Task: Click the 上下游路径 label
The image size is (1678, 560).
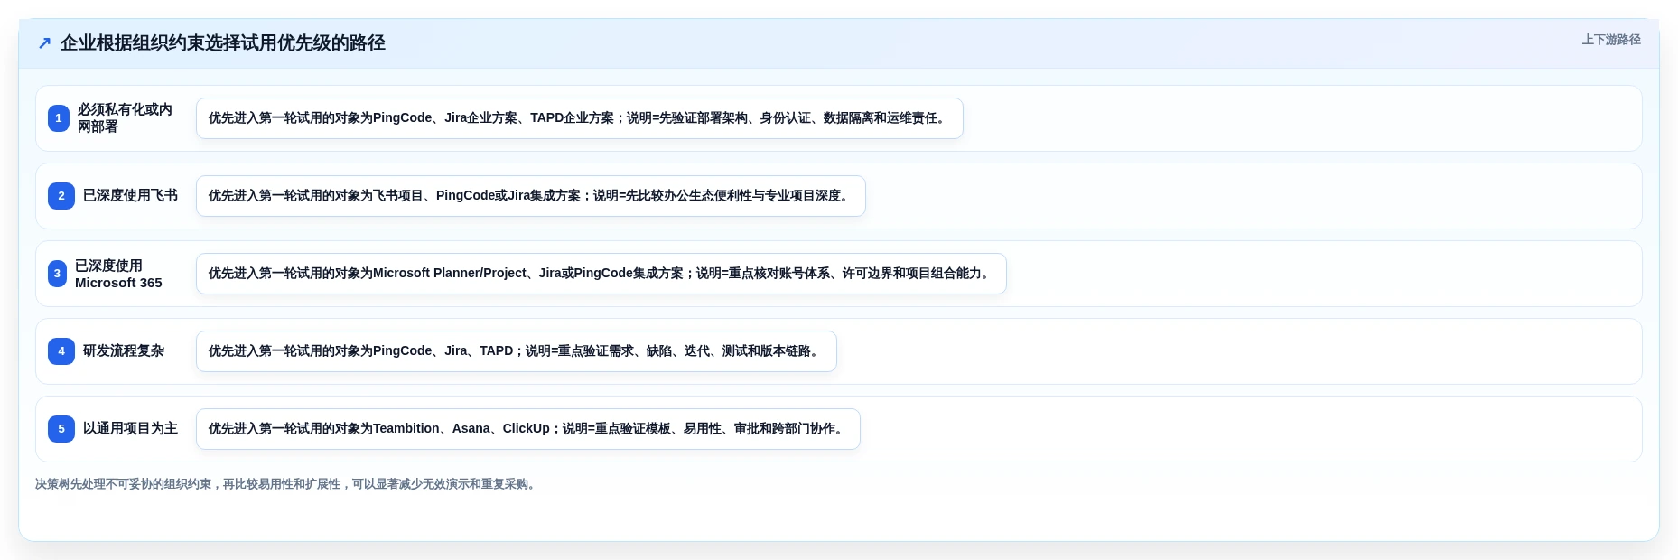Action: 1611,40
